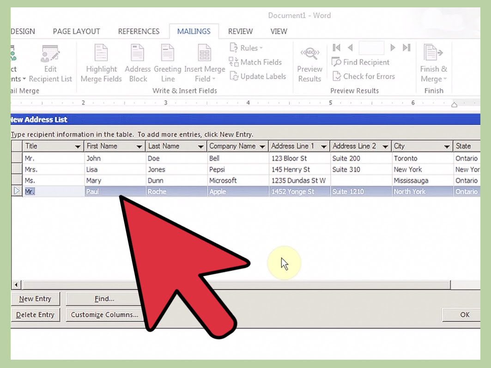This screenshot has width=491, height=368.
Task: Click Update Labels
Action: (x=258, y=76)
